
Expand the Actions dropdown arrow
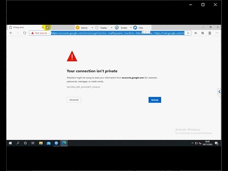point(92,28)
